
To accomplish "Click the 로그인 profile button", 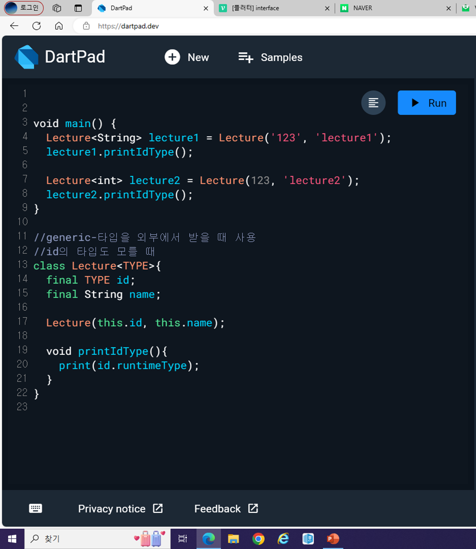I will coord(24,8).
